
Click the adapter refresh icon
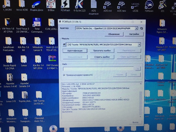coord(141,28)
